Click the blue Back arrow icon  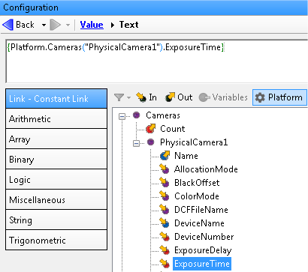pyautogui.click(x=8, y=25)
